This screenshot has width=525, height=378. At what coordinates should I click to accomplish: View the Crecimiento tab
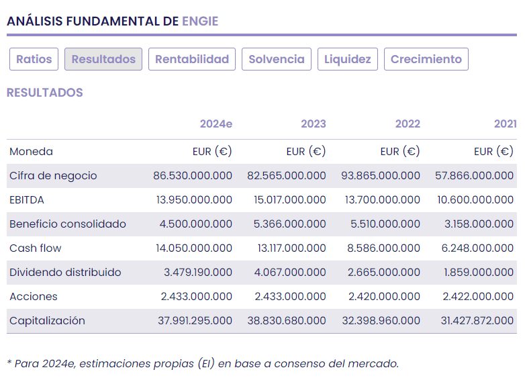(x=426, y=59)
